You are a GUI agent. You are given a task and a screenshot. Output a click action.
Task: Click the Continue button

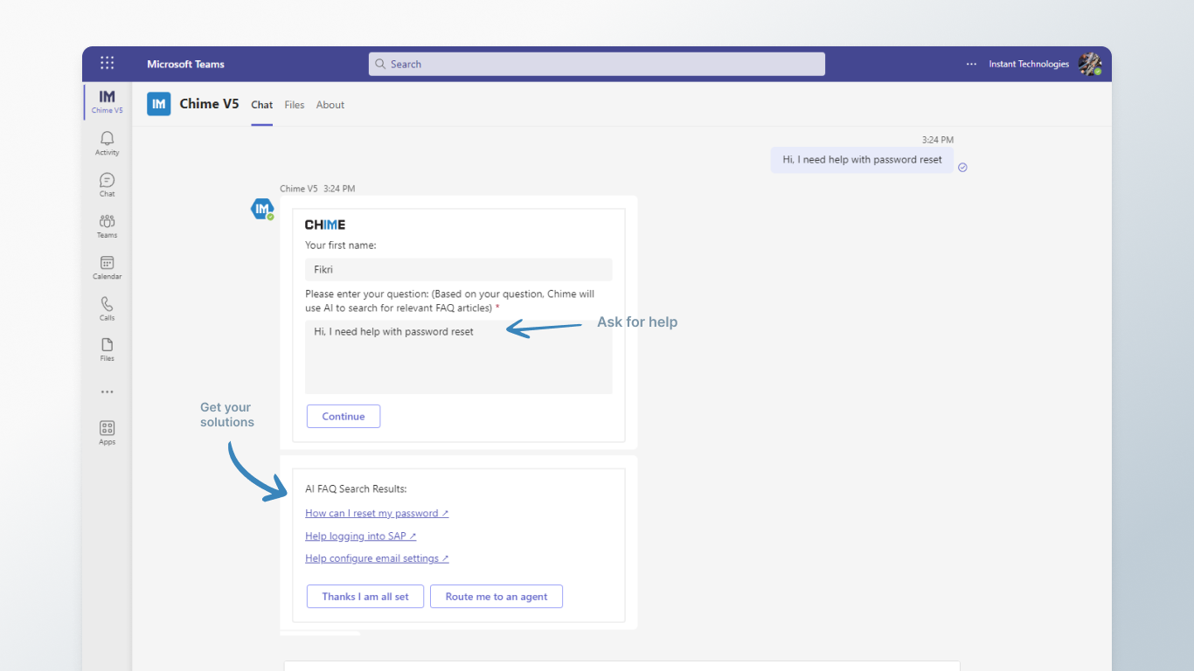coord(344,416)
